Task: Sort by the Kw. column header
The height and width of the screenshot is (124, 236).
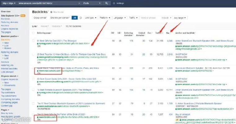Action: pos(168,33)
